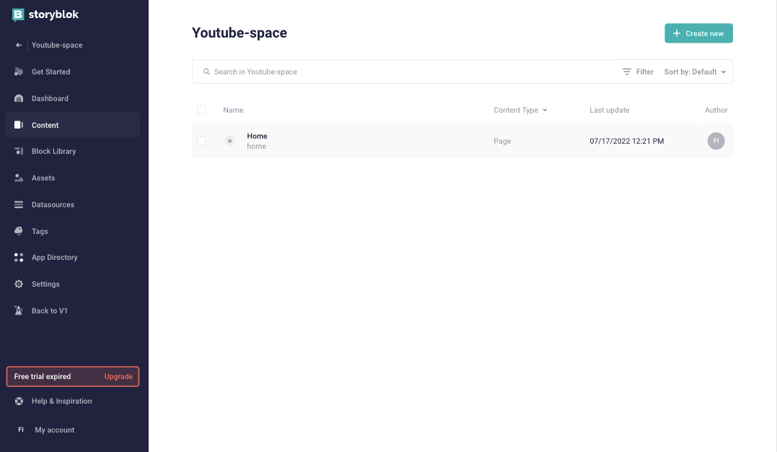Screen dimensions: 777x452
Task: Click the Upgrade link
Action: click(x=118, y=377)
